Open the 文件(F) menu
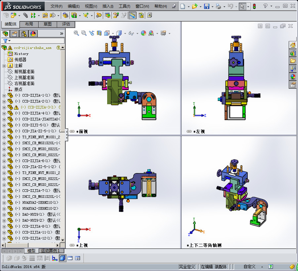 tap(57, 6)
